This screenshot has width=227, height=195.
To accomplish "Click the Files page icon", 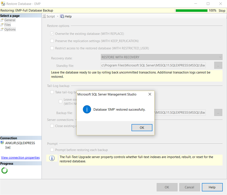I will click(2, 25).
